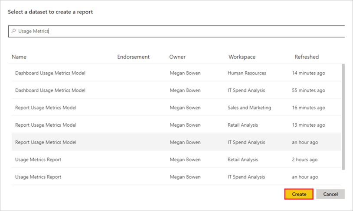Click the dataset list vertical scrollbar
This screenshot has height=211, width=353.
(343, 117)
